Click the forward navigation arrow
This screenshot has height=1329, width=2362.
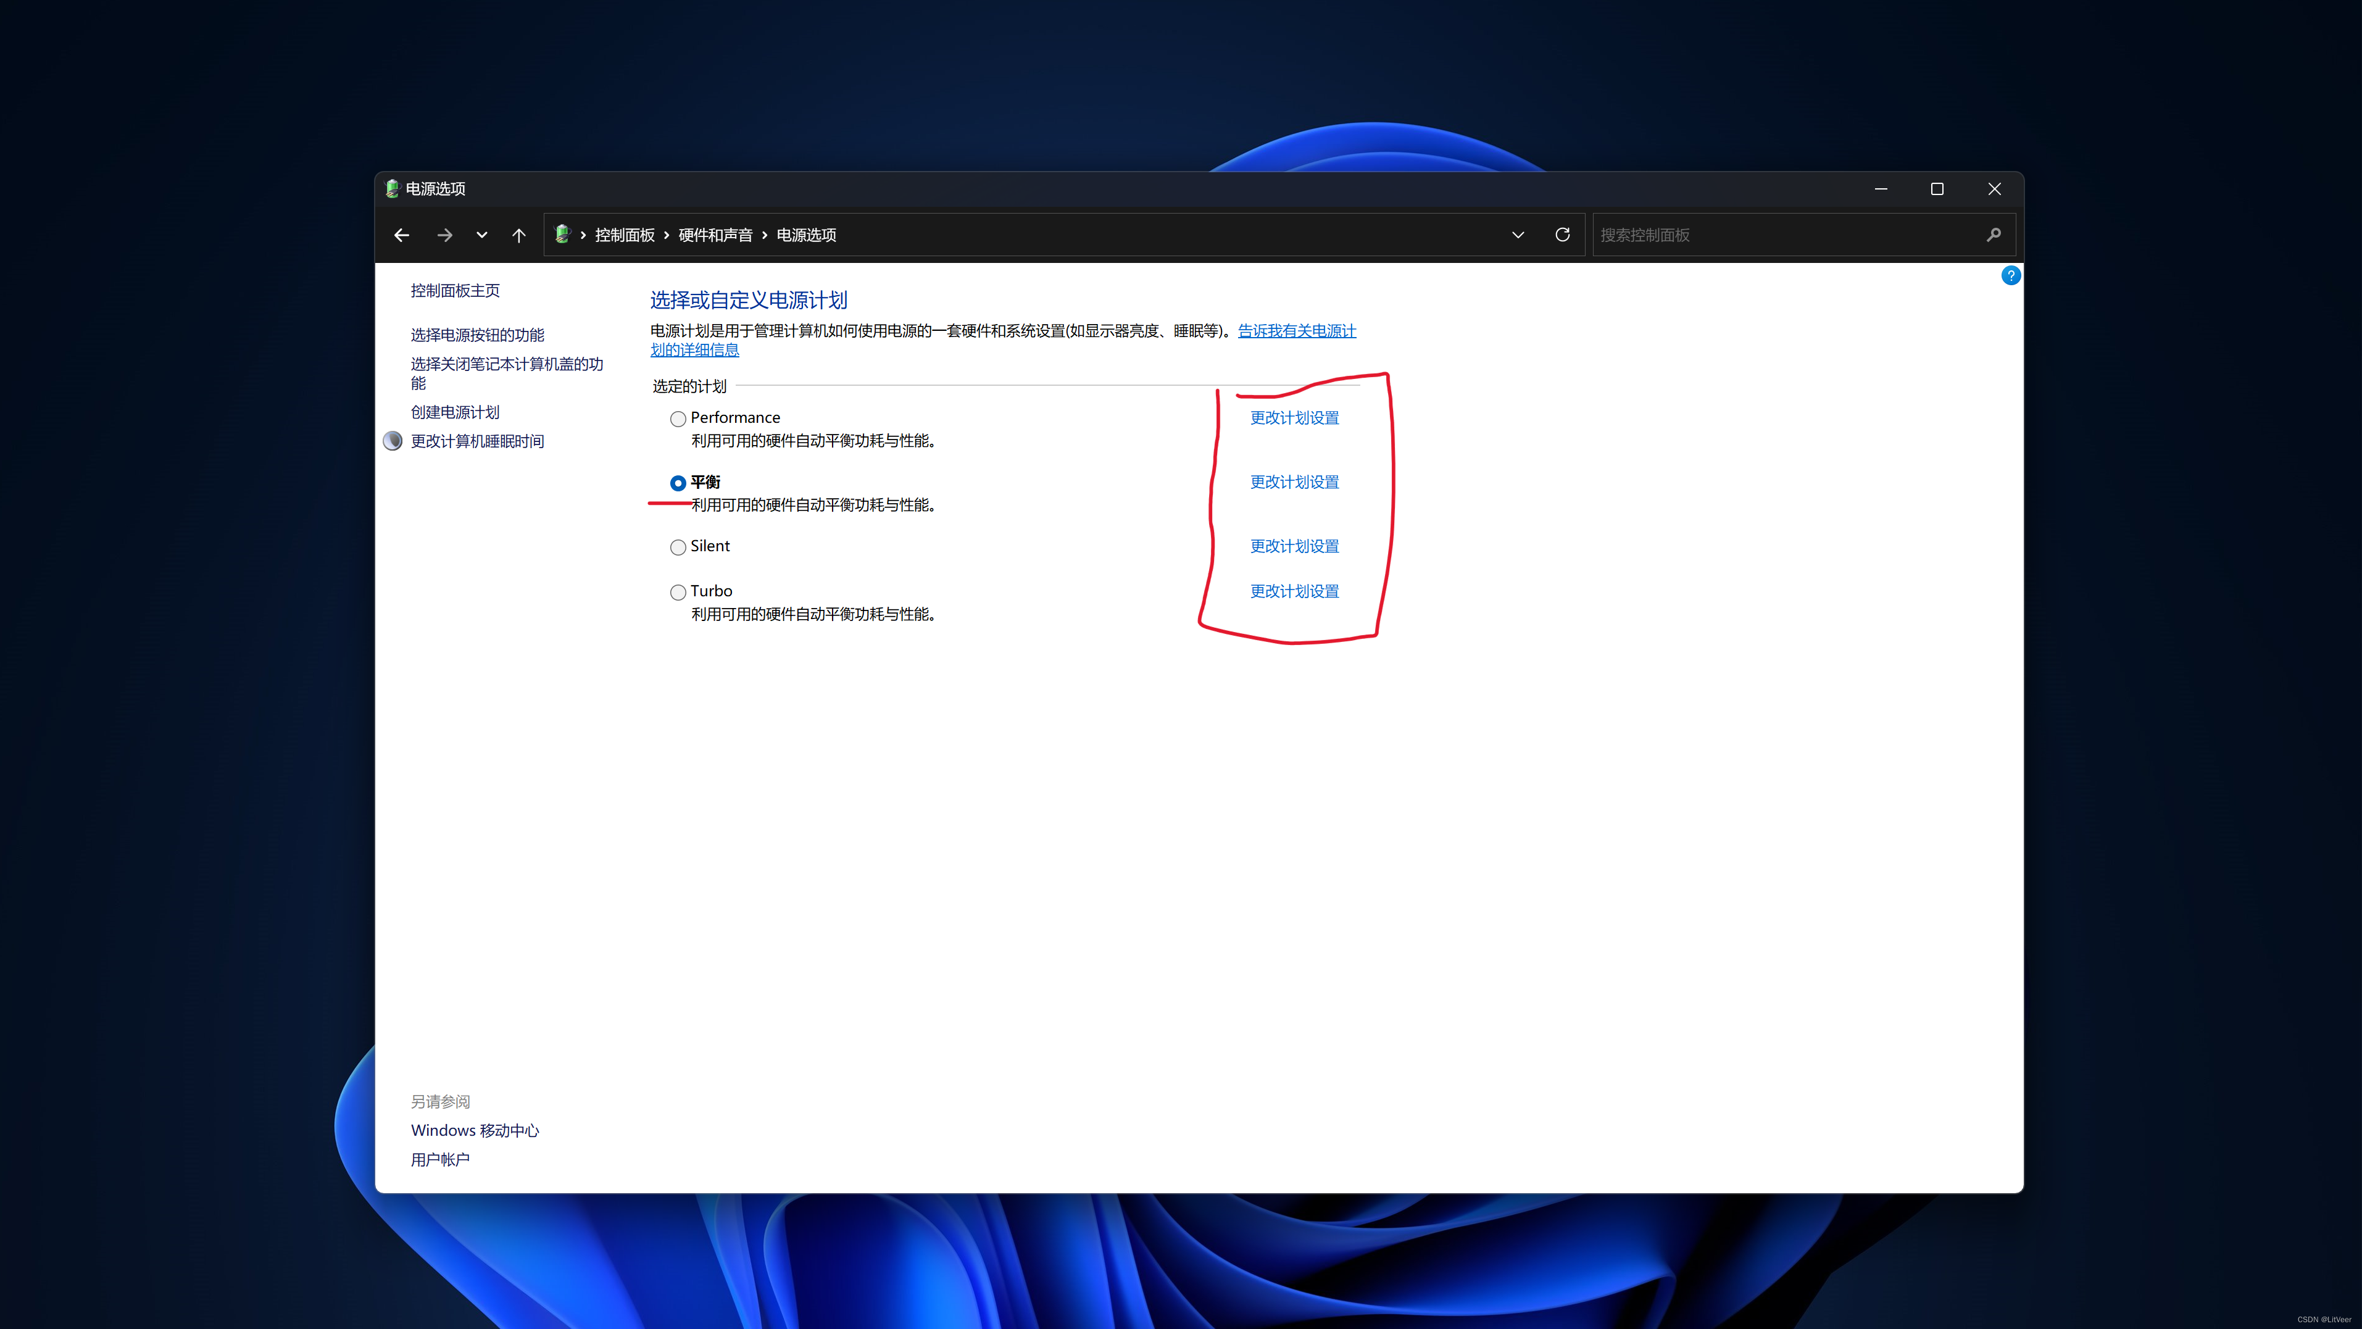coord(445,235)
